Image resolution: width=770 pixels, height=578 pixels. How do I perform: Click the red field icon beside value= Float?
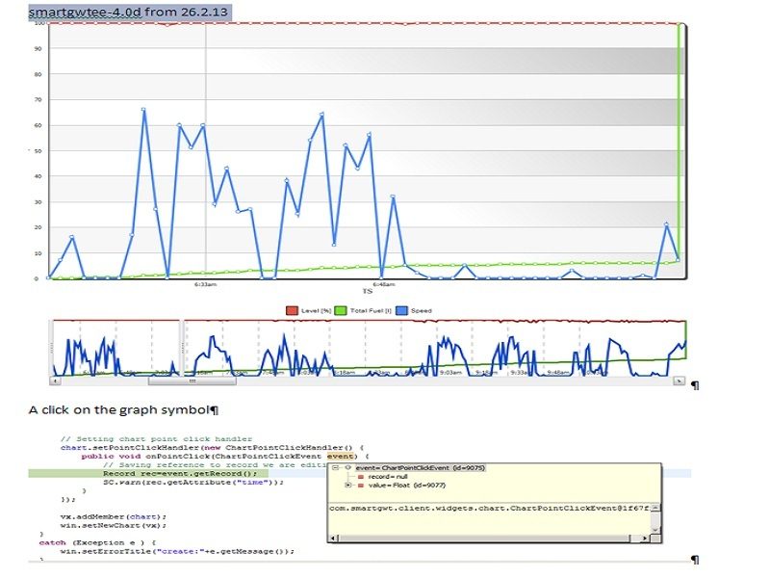coord(360,486)
